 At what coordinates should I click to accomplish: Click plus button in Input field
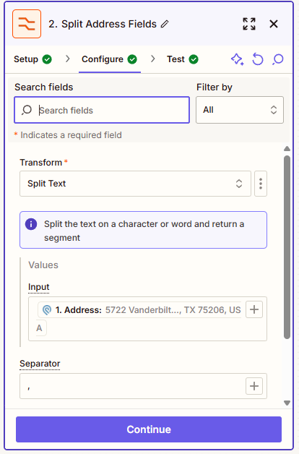[x=254, y=309]
